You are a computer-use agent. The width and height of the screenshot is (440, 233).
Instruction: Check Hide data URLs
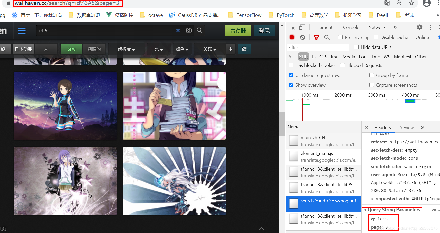pyautogui.click(x=356, y=47)
